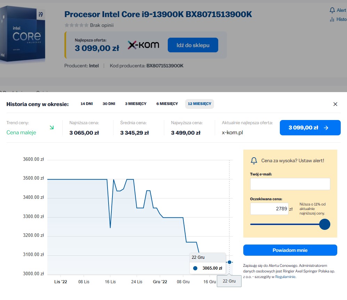Click the Producent: Intel text
Image resolution: width=347 pixels, height=300 pixels.
[x=81, y=66]
